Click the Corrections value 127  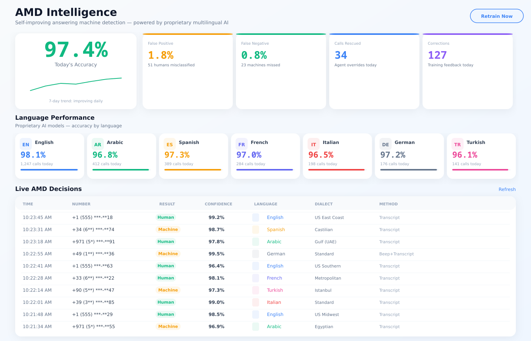pyautogui.click(x=437, y=55)
